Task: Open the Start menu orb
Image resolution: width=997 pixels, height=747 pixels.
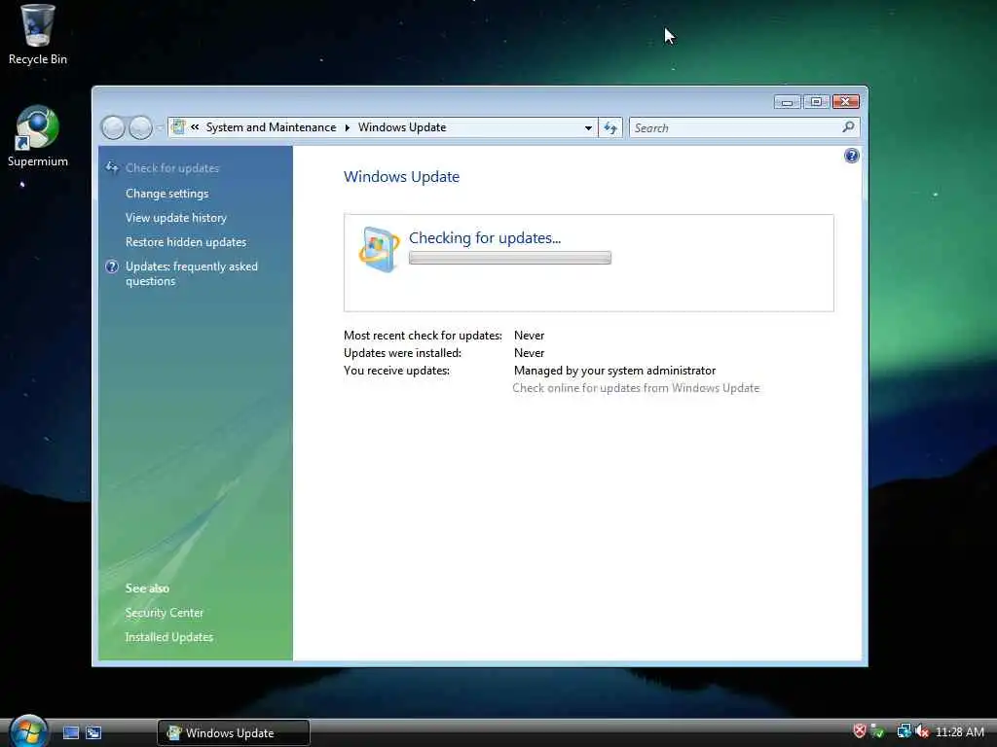Action: pos(28,731)
